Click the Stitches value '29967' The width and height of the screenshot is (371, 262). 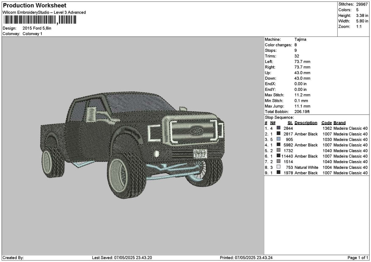point(362,4)
